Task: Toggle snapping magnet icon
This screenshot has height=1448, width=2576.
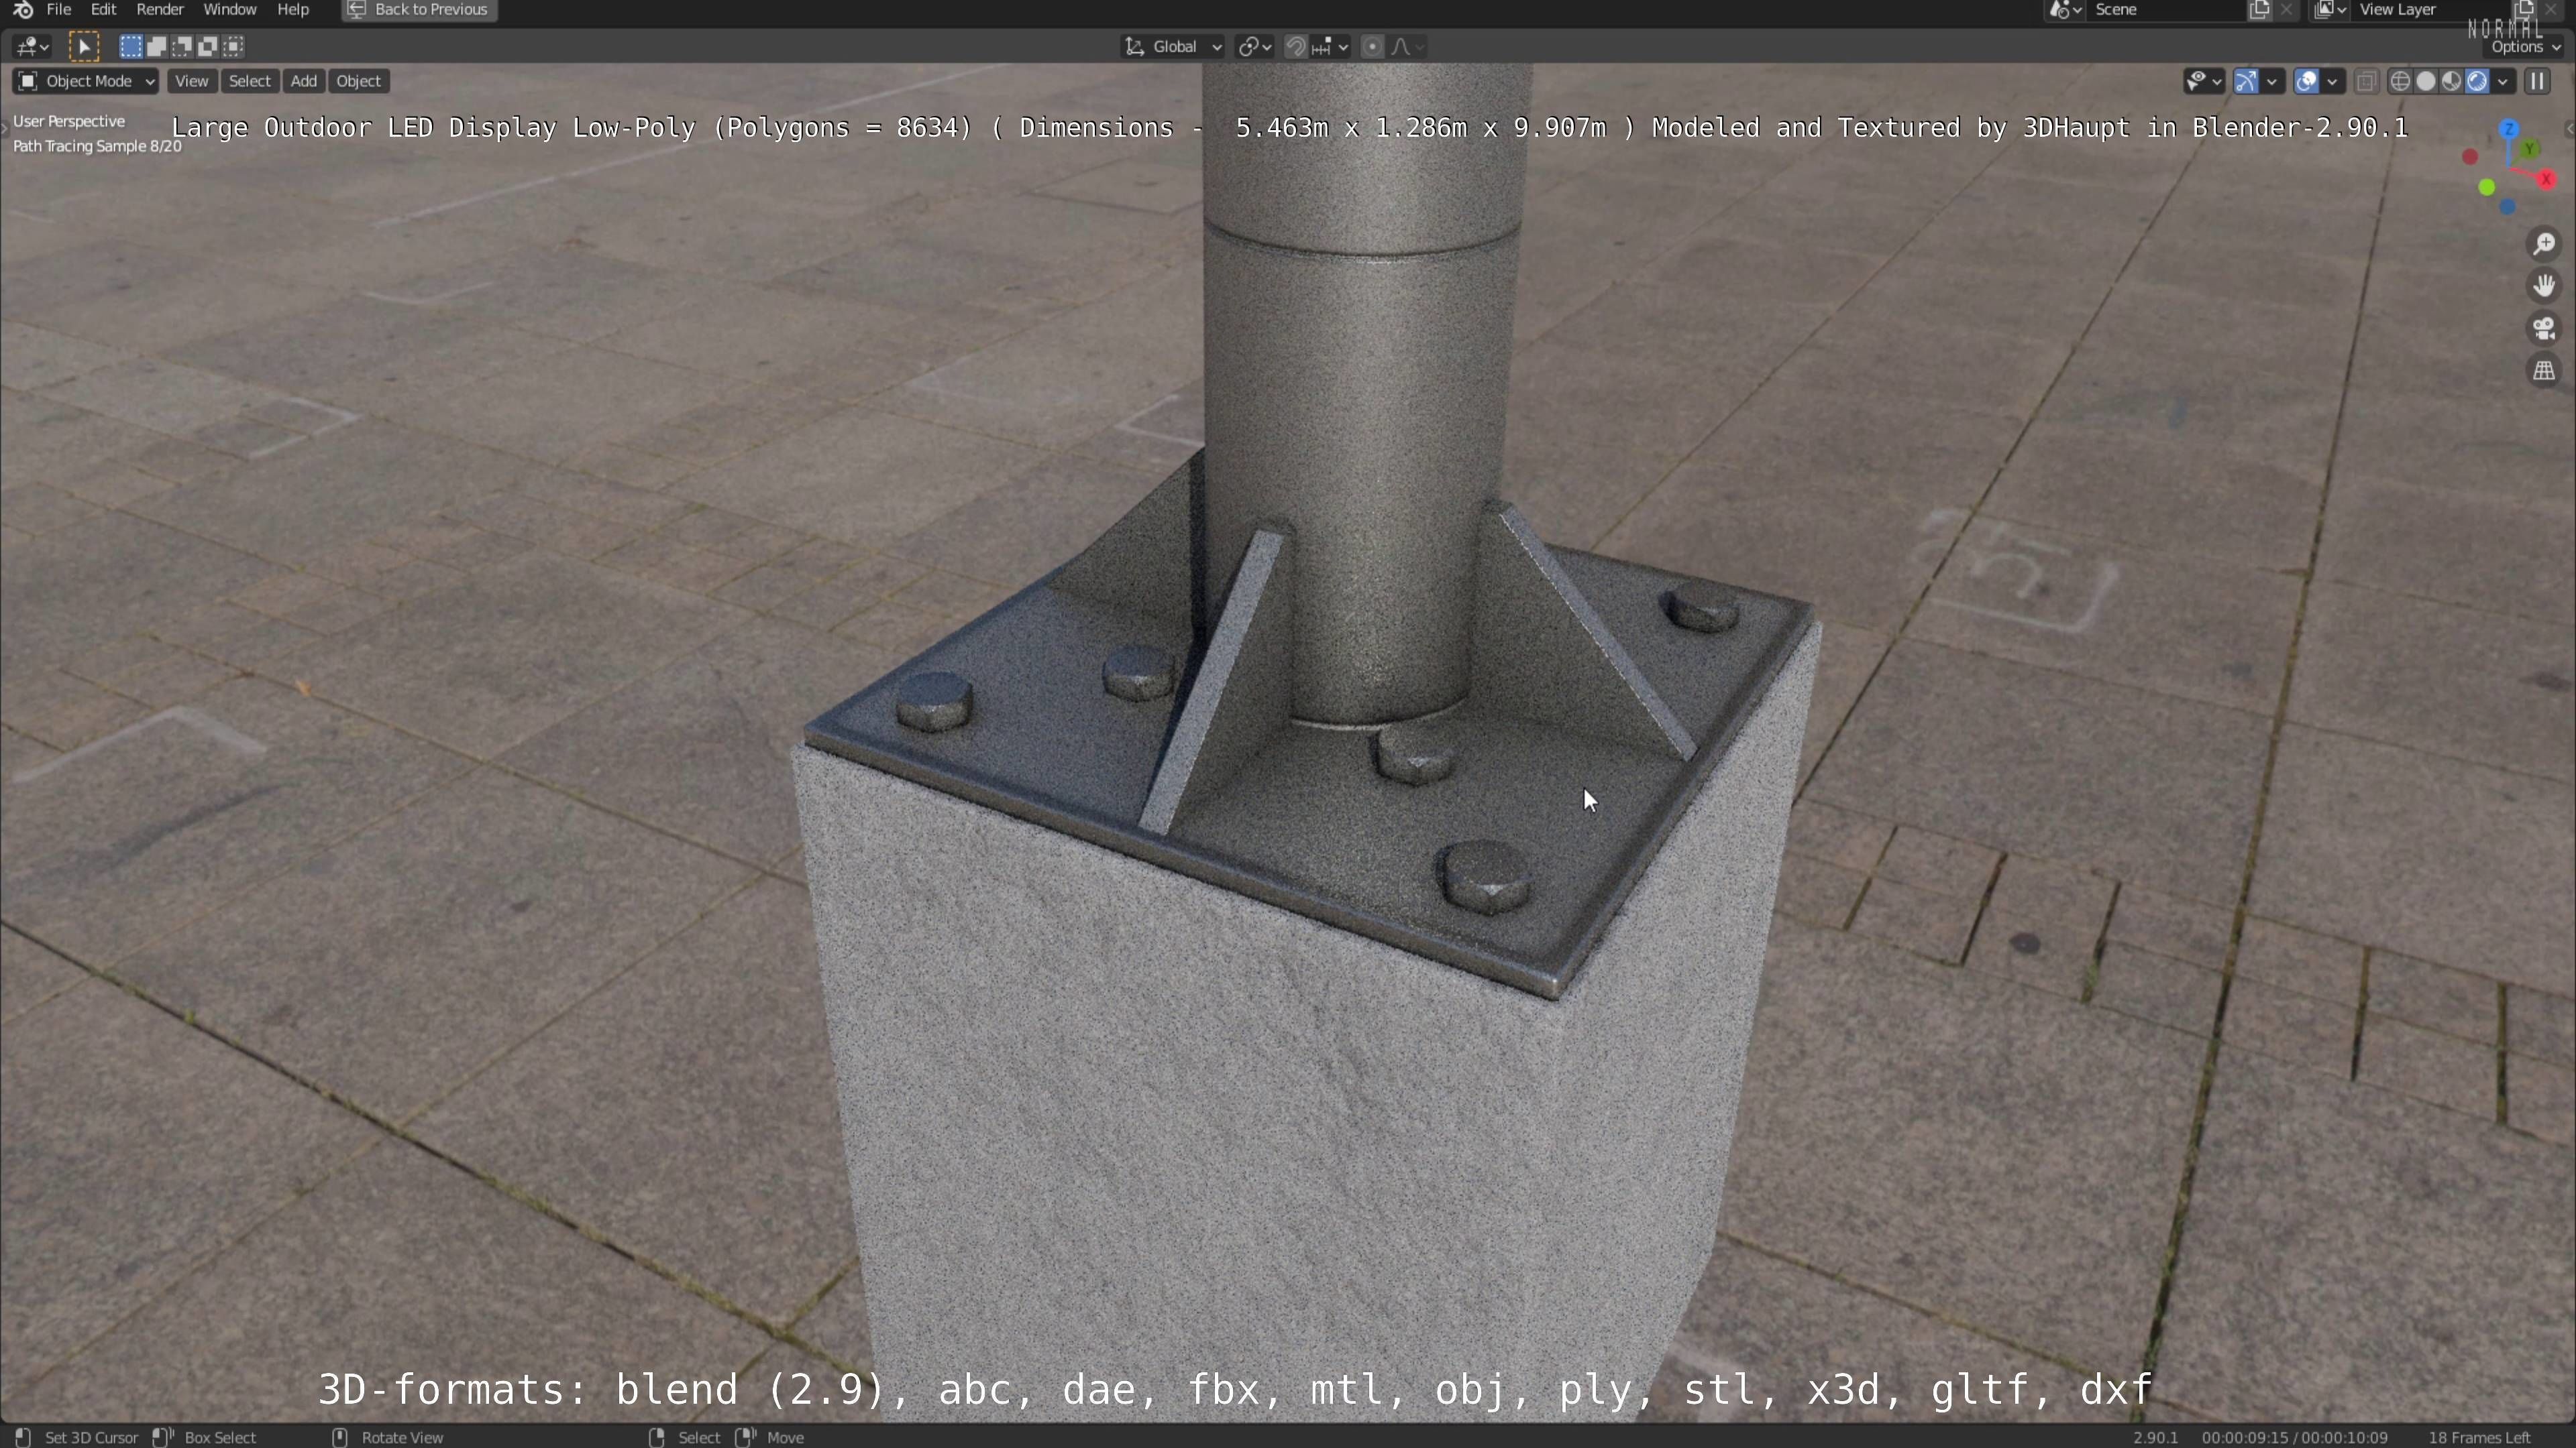Action: click(1295, 46)
